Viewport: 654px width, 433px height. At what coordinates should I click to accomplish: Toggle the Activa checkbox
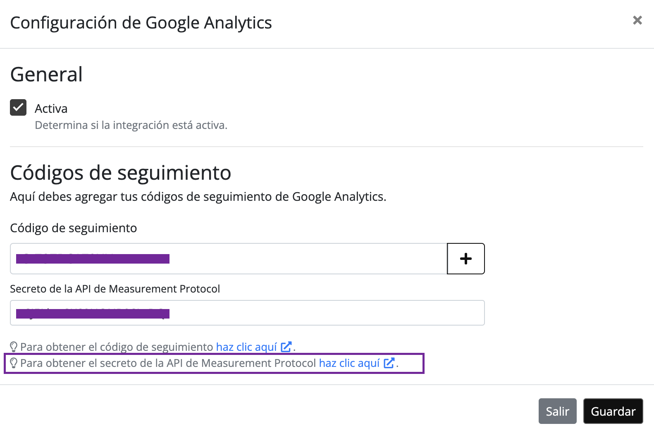point(18,107)
